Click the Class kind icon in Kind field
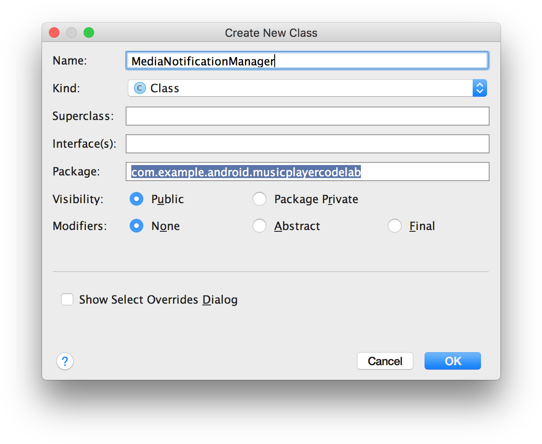 (139, 88)
